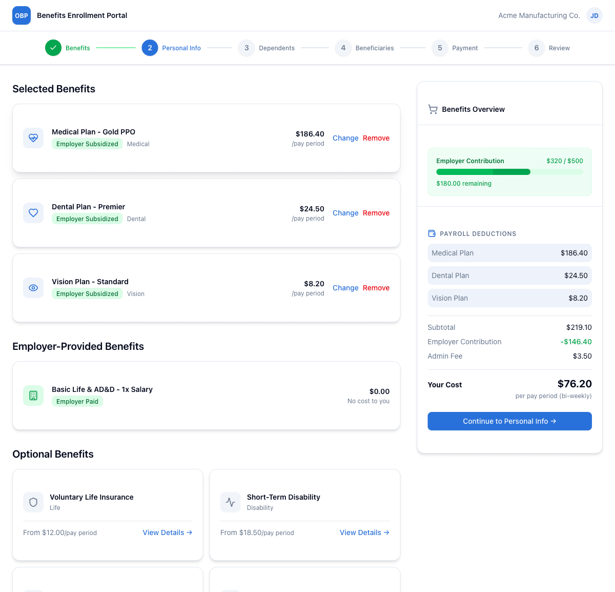Change the Medical Plan Gold PPO
The height and width of the screenshot is (592, 615).
pos(345,138)
